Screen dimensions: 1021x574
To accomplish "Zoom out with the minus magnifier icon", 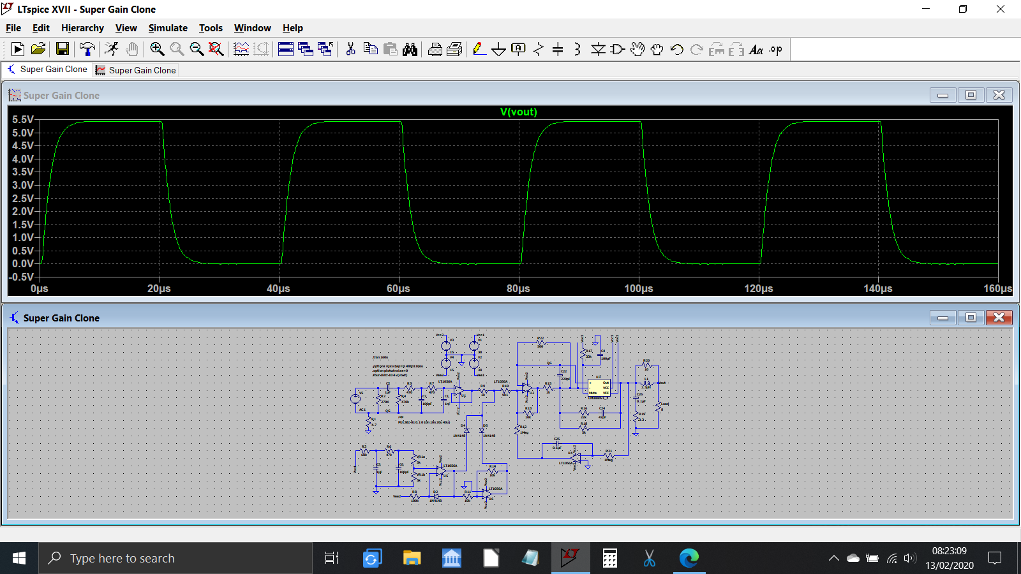I will pos(197,49).
